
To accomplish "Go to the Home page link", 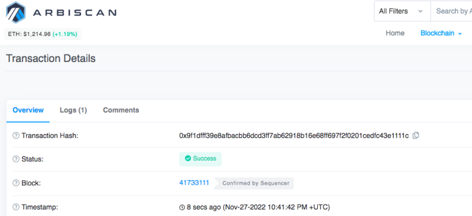I will coord(395,33).
